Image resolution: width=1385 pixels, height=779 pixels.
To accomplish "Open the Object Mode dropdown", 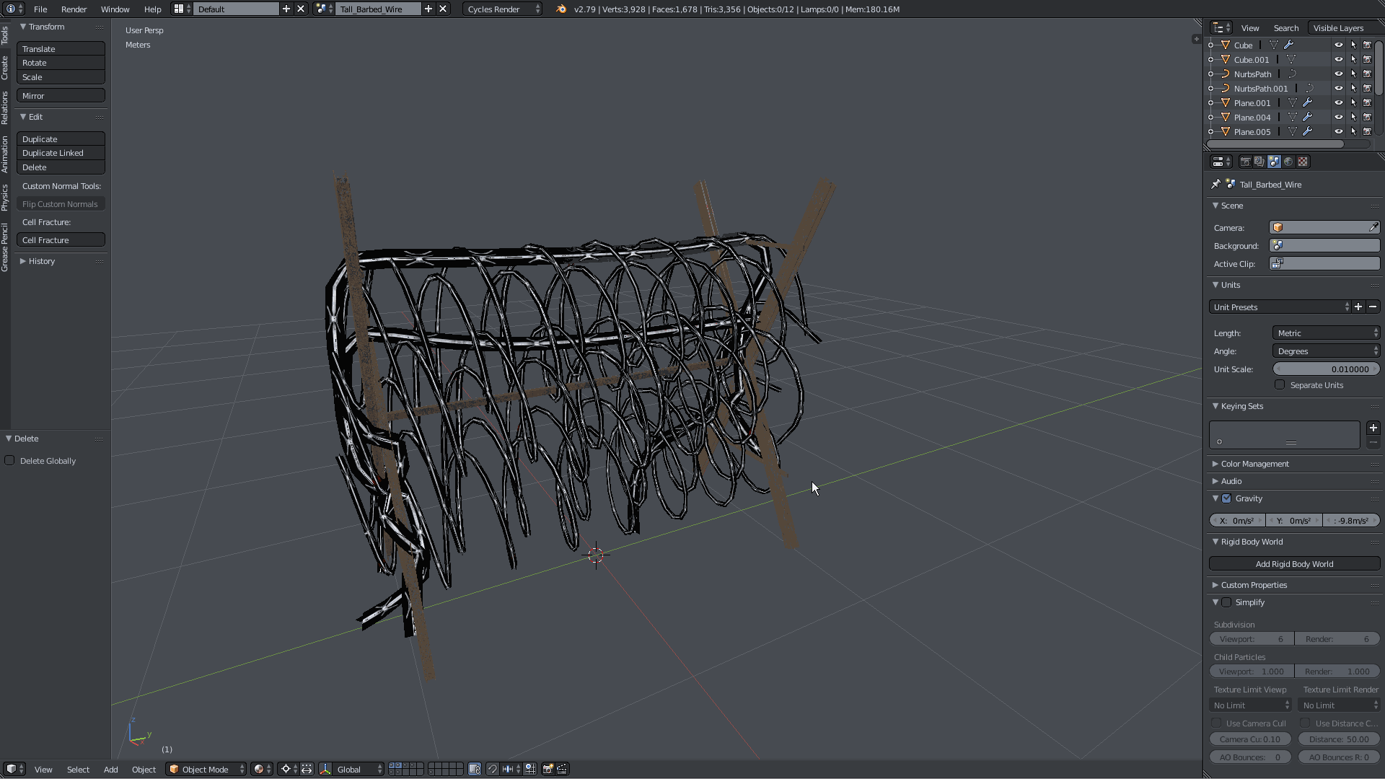I will point(206,769).
